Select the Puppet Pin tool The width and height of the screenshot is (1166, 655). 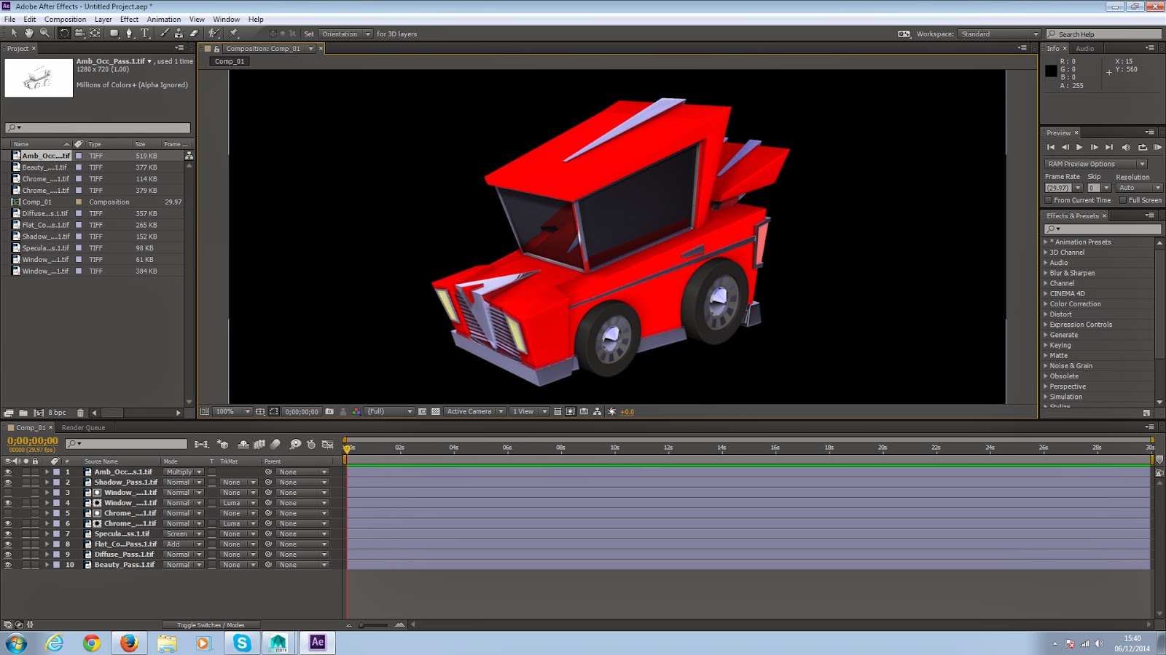(234, 33)
